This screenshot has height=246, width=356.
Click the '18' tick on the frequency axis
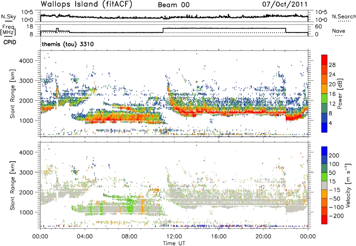click(x=30, y=27)
